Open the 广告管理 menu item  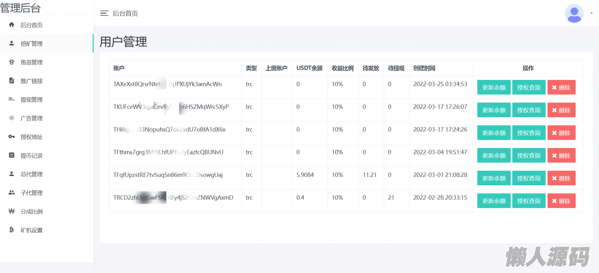pyautogui.click(x=31, y=118)
